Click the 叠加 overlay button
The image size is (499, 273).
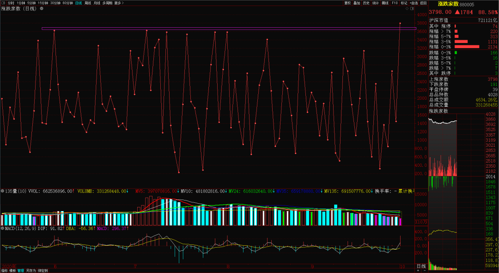pyautogui.click(x=357, y=3)
